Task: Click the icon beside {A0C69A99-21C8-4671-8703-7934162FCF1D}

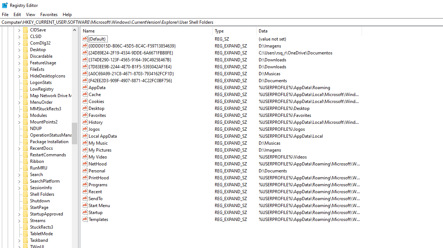Action: click(x=85, y=73)
